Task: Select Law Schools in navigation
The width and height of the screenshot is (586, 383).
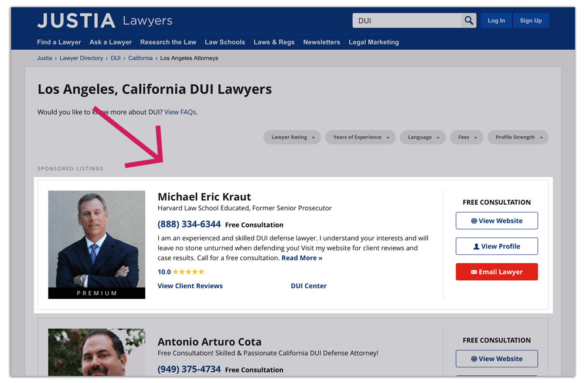Action: tap(225, 42)
